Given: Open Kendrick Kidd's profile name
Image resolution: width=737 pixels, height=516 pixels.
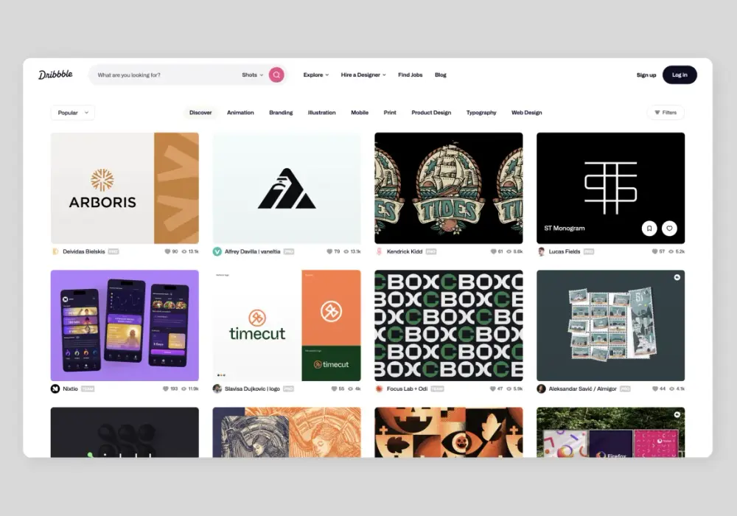Looking at the screenshot, I should [x=405, y=251].
